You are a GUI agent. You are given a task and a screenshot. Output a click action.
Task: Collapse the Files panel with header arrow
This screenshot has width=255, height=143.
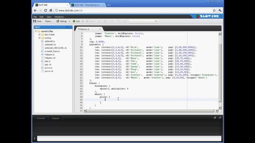coord(71,27)
